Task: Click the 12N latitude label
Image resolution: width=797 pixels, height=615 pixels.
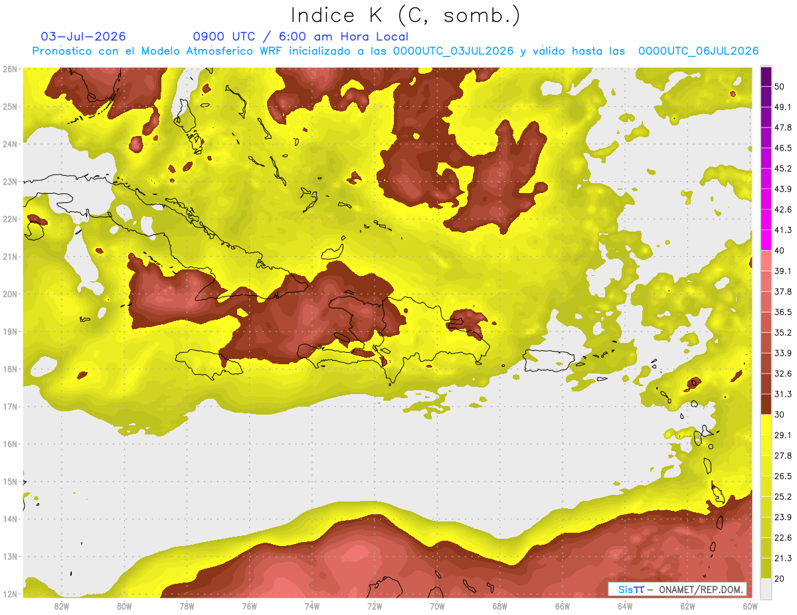Action: 10,594
